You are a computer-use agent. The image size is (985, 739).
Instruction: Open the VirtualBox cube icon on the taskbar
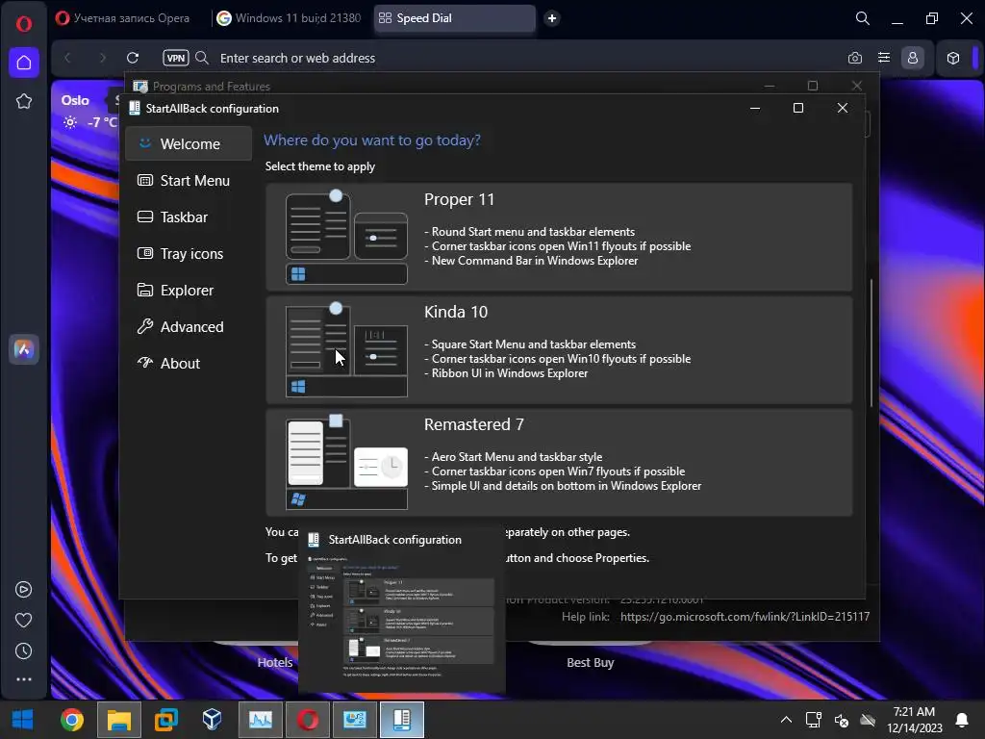[213, 720]
